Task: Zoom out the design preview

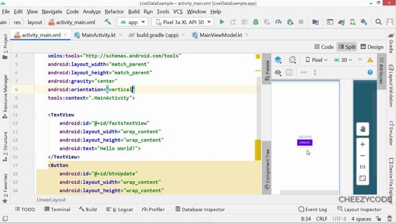Action: [x=363, y=155]
